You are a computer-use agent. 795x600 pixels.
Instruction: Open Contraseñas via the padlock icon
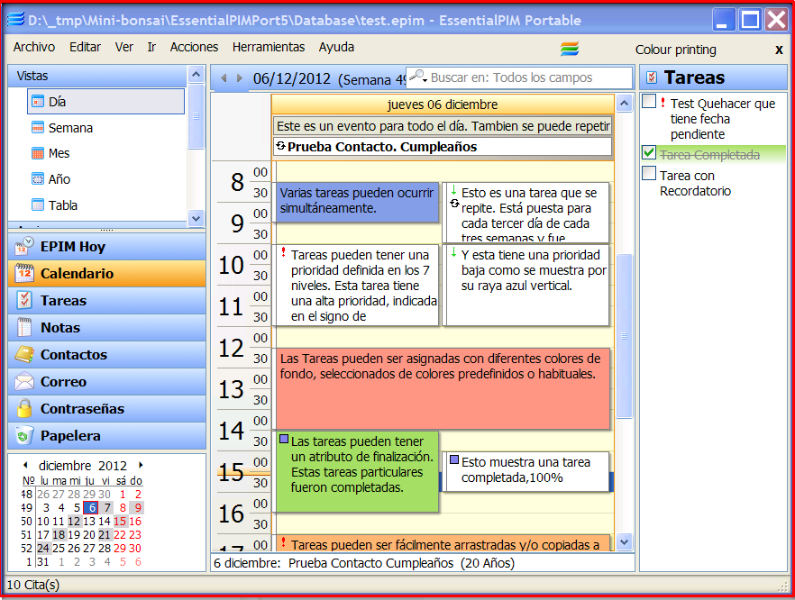pos(24,408)
